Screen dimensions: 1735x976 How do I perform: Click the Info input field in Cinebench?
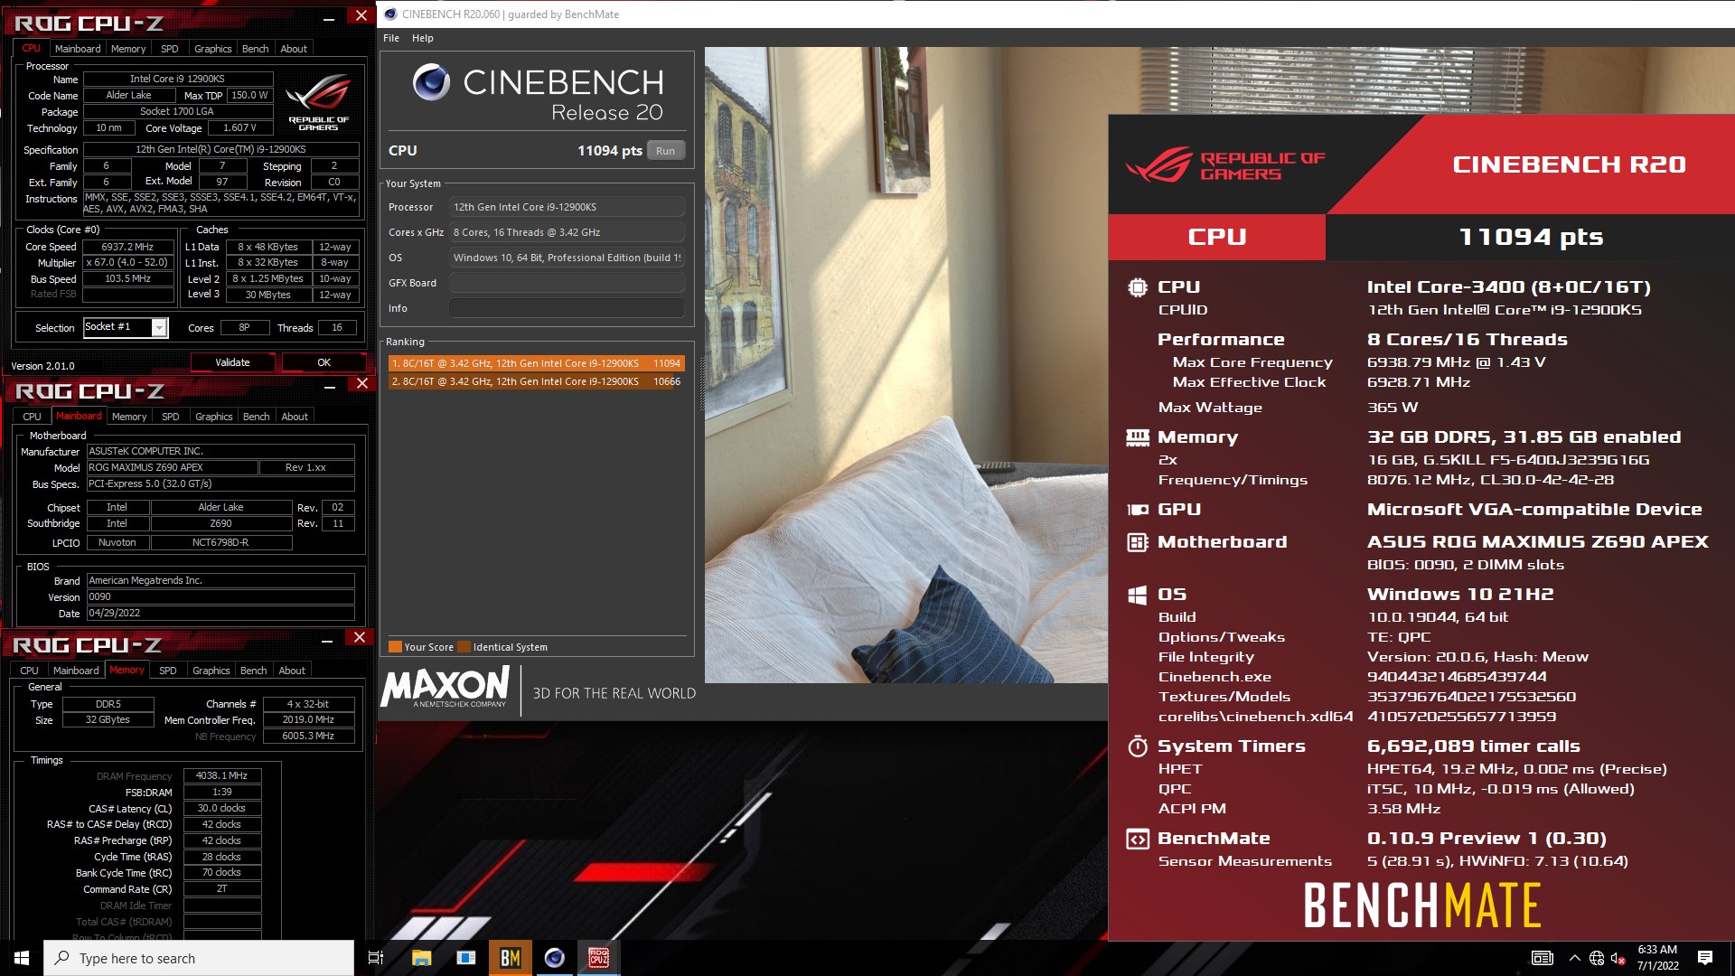[x=567, y=308]
